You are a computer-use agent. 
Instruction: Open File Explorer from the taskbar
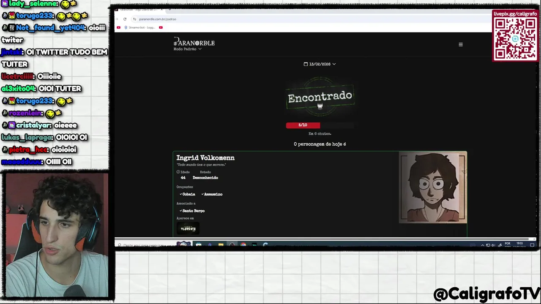pos(221,244)
